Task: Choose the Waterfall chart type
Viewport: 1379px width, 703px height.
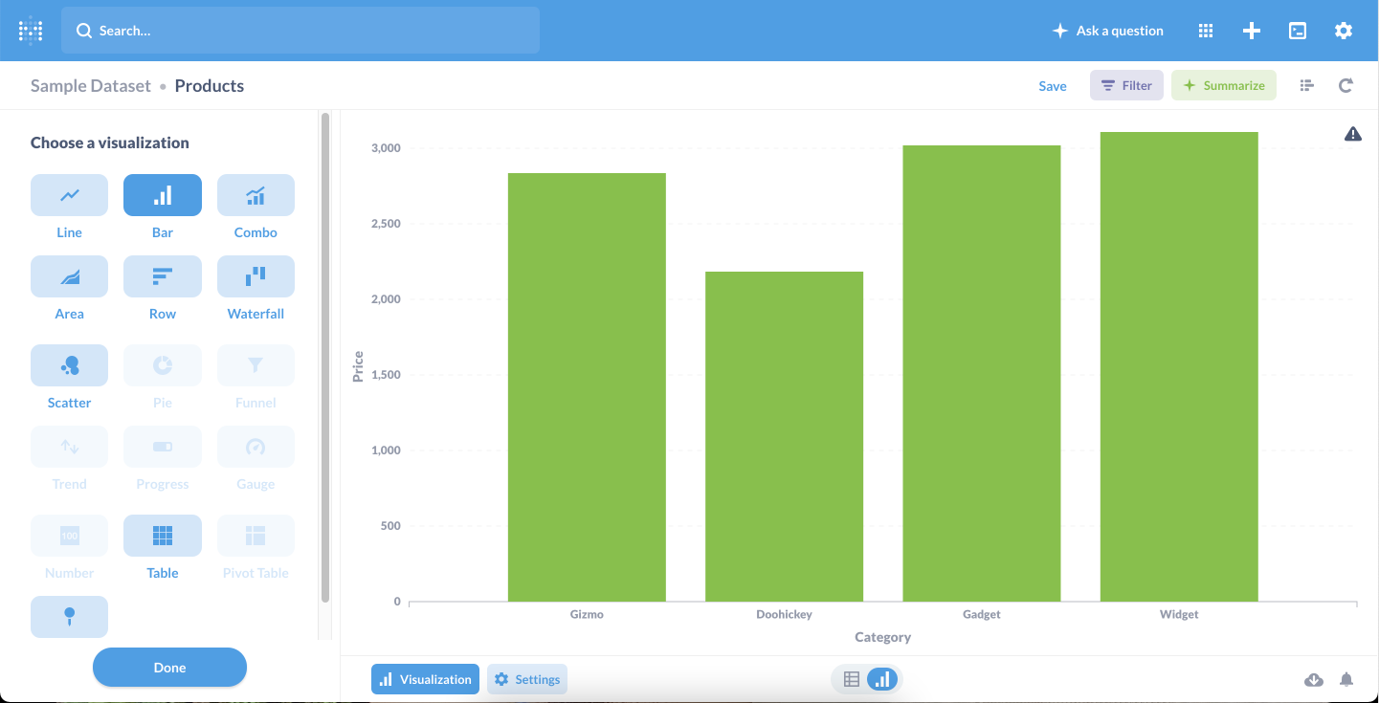Action: [x=256, y=276]
